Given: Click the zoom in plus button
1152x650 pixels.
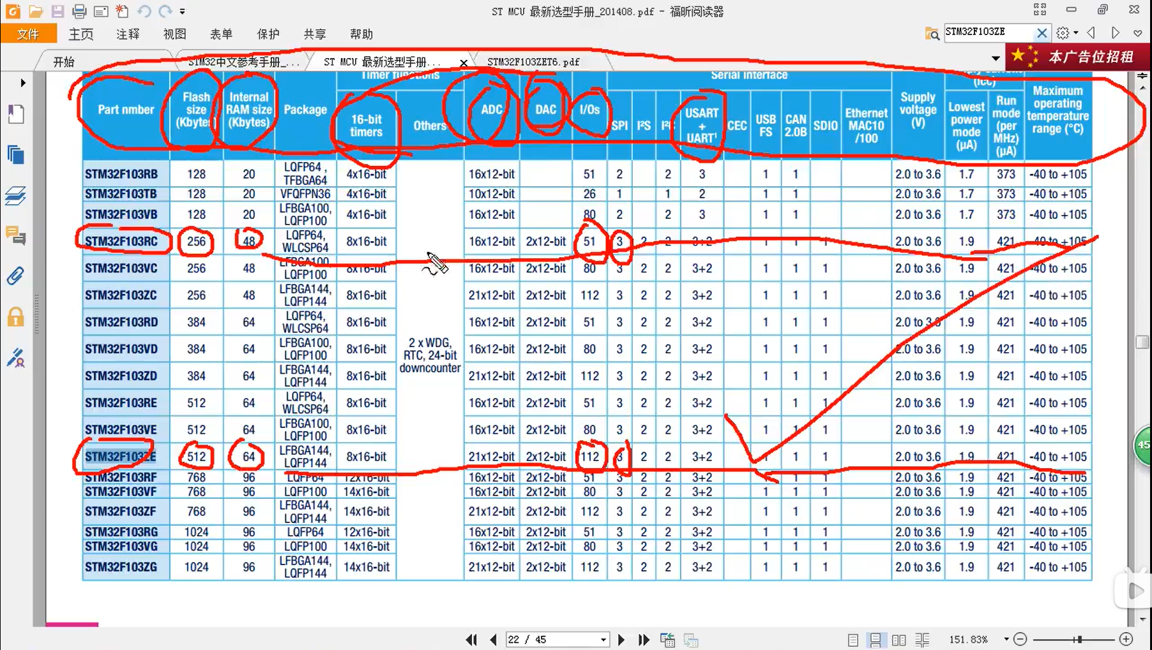Looking at the screenshot, I should point(1126,639).
